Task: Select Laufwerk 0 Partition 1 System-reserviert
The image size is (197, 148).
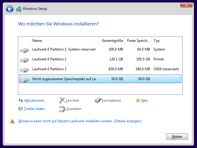Action: (64, 49)
